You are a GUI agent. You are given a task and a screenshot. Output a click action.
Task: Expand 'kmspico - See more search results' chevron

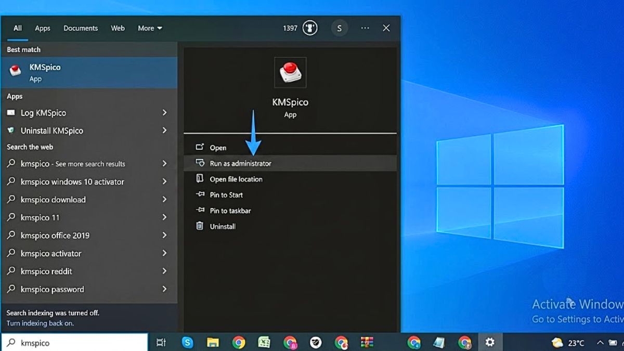click(x=164, y=163)
